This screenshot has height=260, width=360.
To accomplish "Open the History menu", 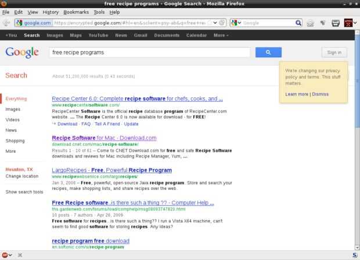I will (51, 12).
